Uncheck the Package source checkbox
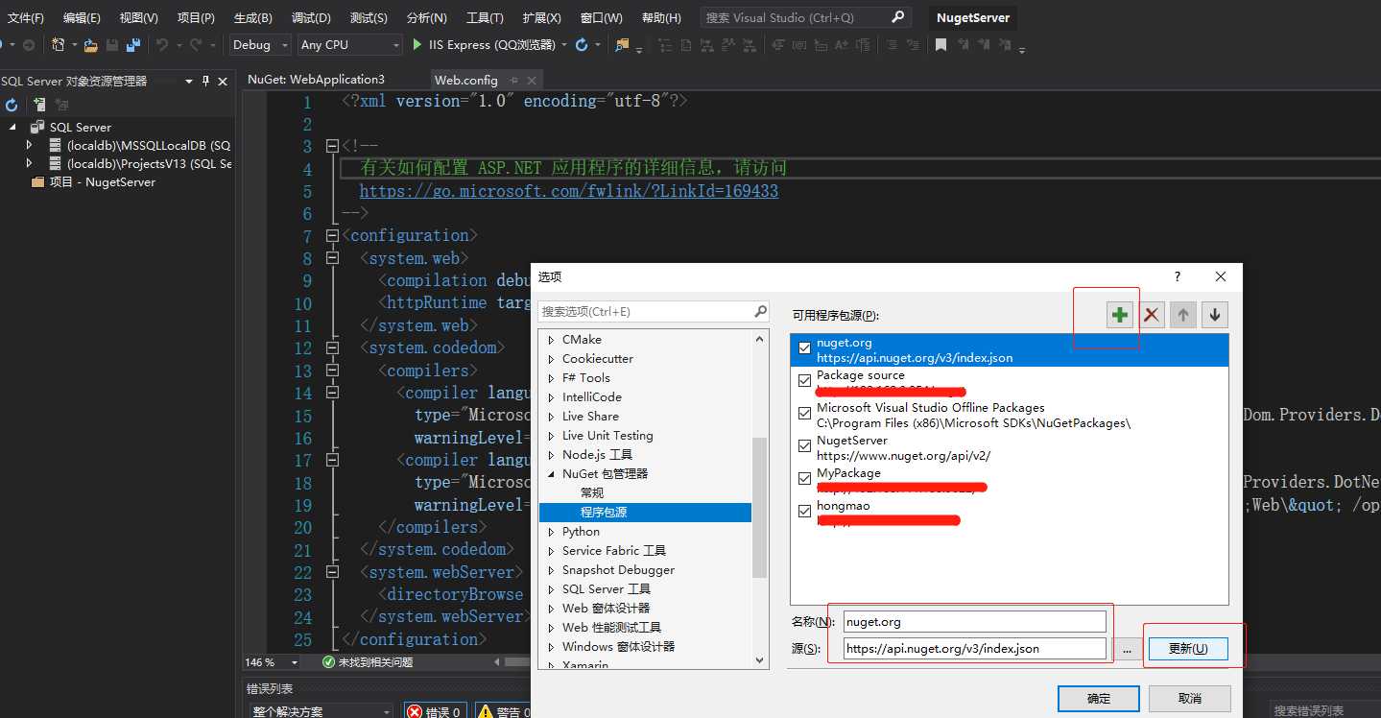The width and height of the screenshot is (1381, 718). [x=804, y=381]
